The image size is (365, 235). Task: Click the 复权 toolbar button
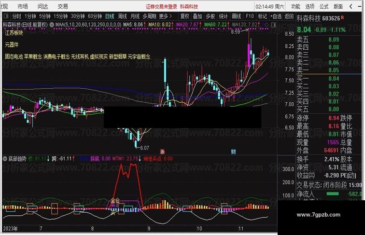pyautogui.click(x=185, y=16)
